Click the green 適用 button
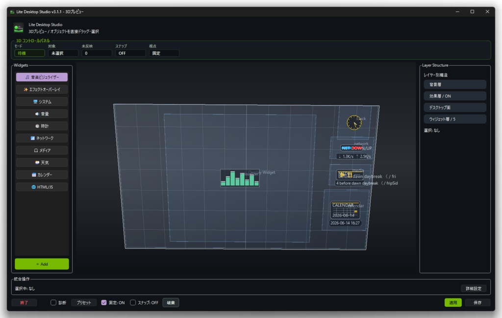 coord(452,303)
